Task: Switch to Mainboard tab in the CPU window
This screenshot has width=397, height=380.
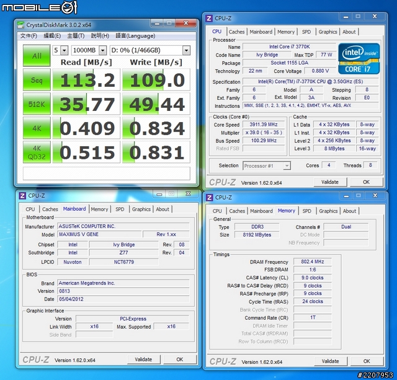Action: point(261,32)
